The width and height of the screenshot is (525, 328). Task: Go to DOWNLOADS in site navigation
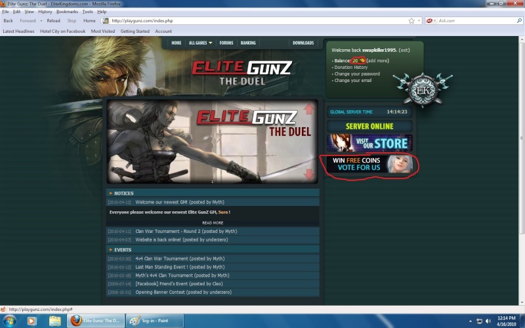303,43
